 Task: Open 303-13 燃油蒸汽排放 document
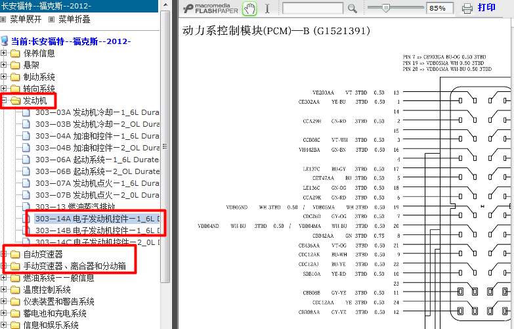click(x=75, y=207)
